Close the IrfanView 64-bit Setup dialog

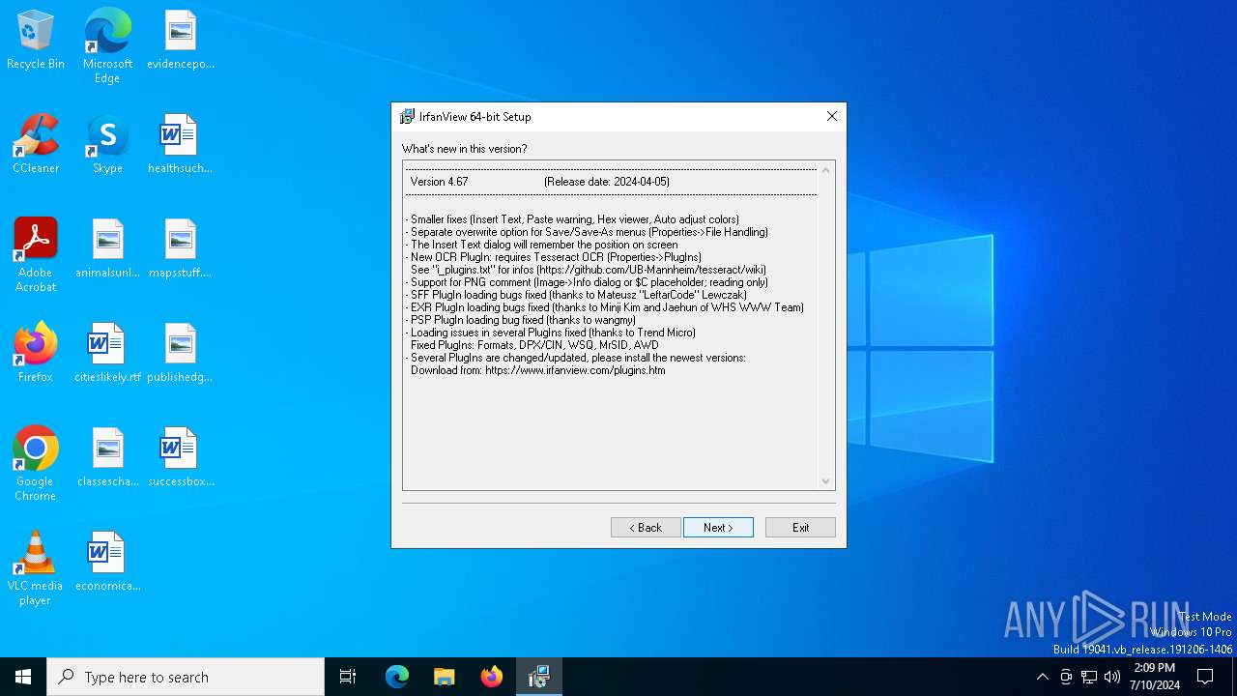tap(831, 116)
